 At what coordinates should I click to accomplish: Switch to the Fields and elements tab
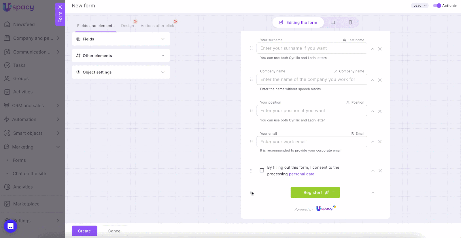point(96,26)
